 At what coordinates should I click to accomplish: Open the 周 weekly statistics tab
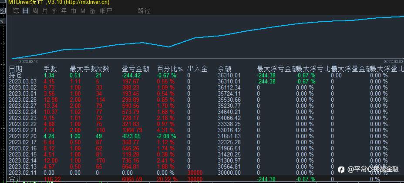pos(35,11)
